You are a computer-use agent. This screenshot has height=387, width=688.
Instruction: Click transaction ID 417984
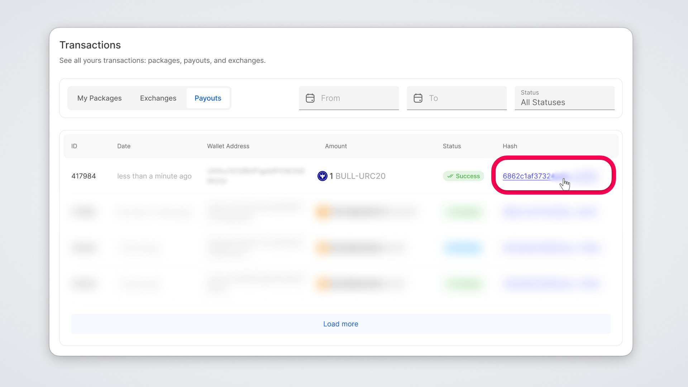[x=83, y=176]
